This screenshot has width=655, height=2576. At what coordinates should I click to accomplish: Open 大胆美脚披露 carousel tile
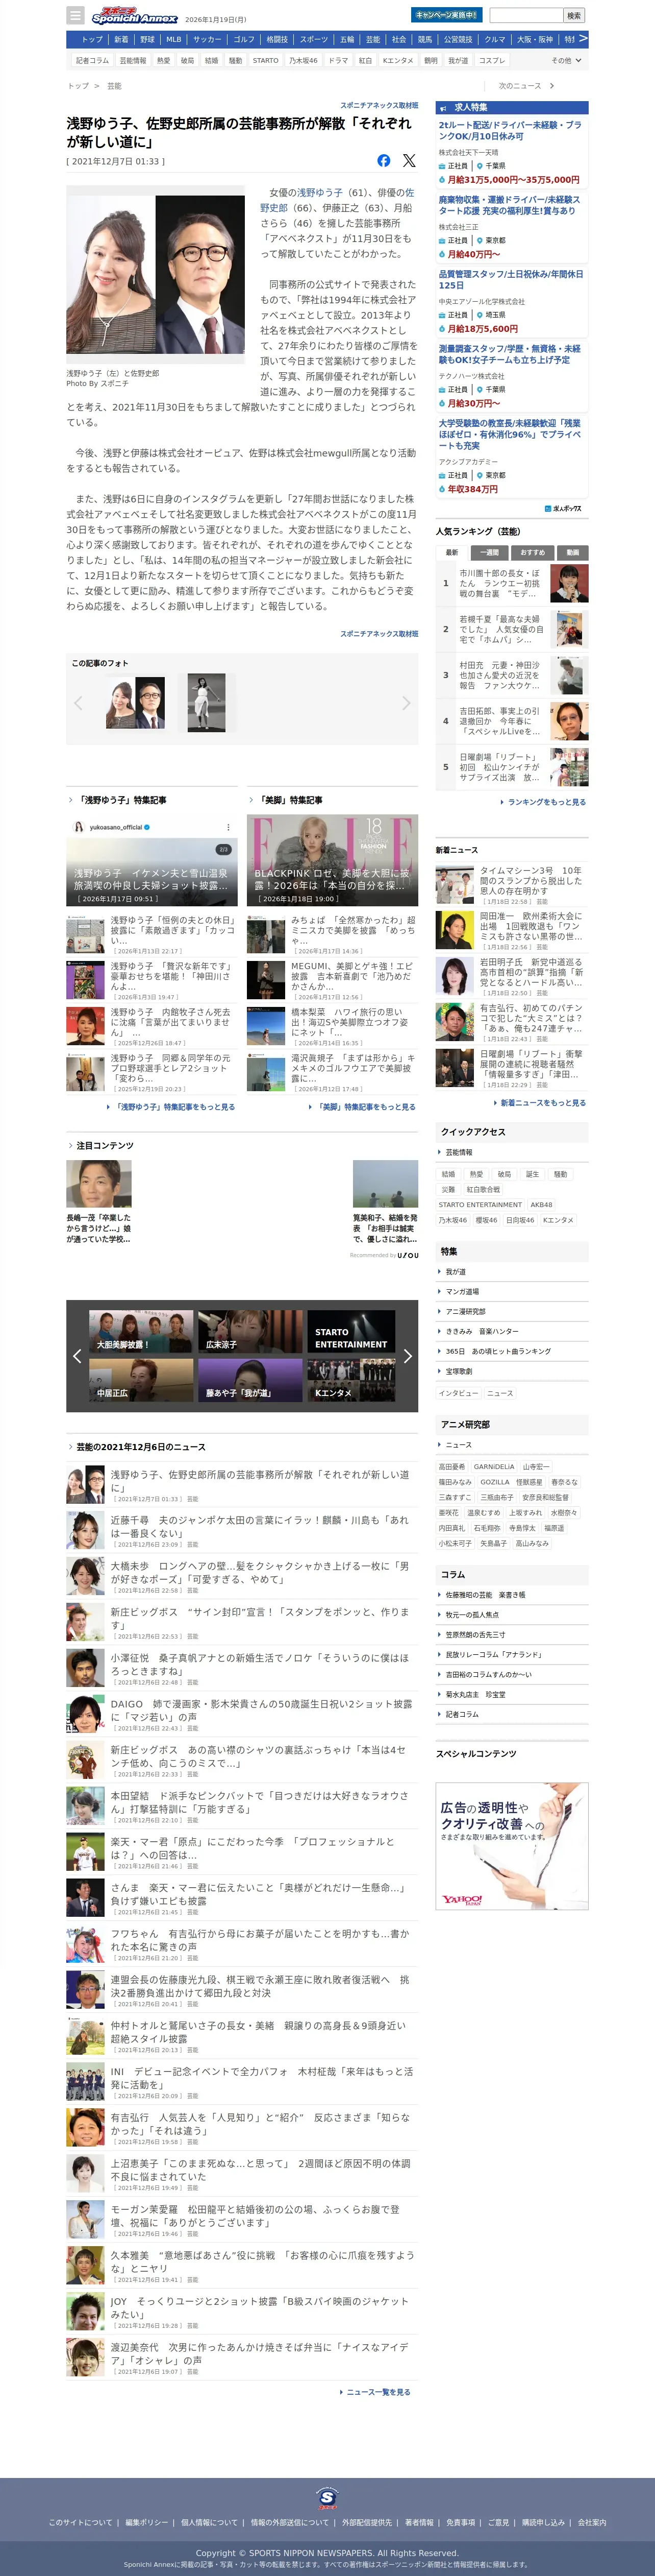141,1332
